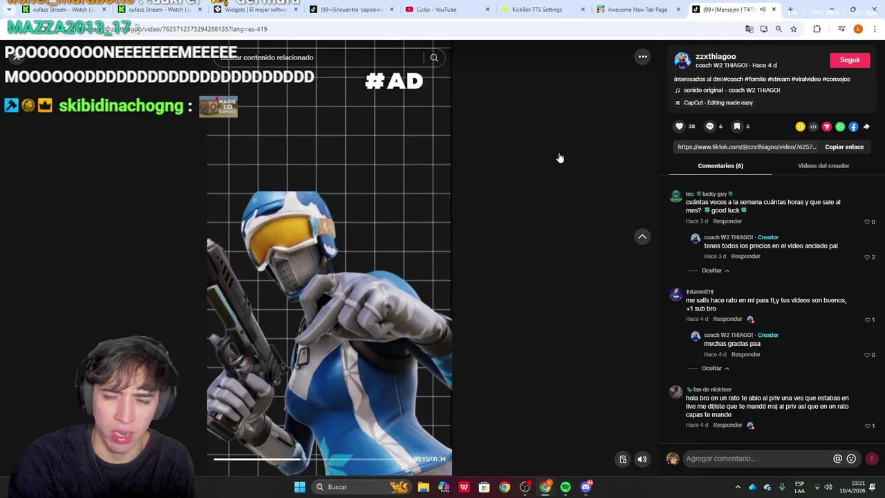Image resolution: width=885 pixels, height=498 pixels.
Task: Switch to Videos del creador tab
Action: 823,166
